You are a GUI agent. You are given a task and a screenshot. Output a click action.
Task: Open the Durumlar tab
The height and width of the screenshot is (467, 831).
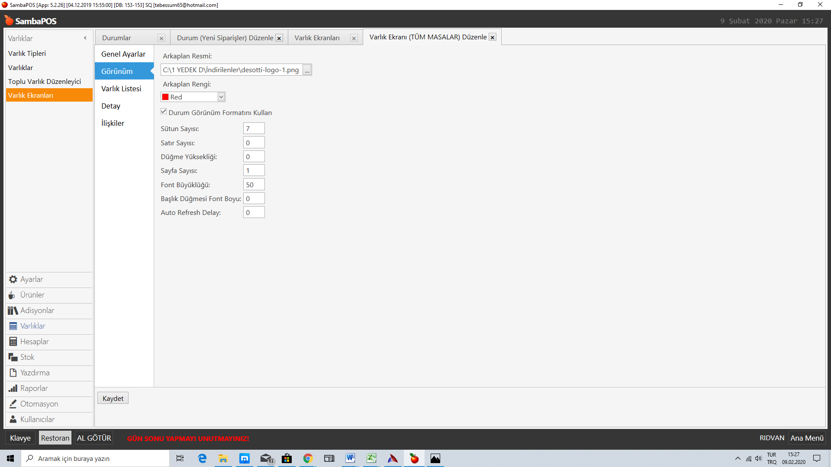point(116,38)
